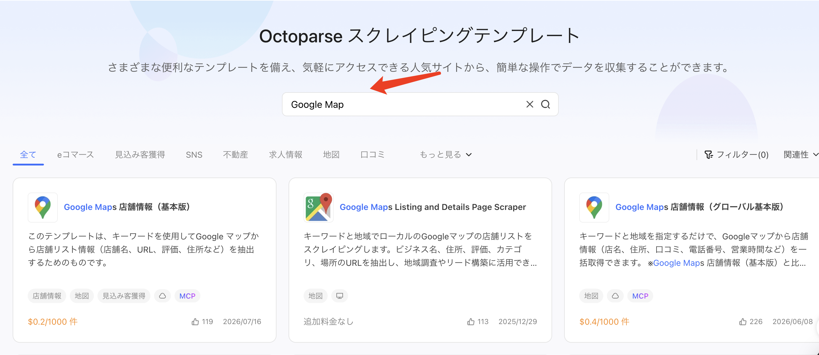Click the magnifying glass search icon
This screenshot has width=819, height=355.
545,105
